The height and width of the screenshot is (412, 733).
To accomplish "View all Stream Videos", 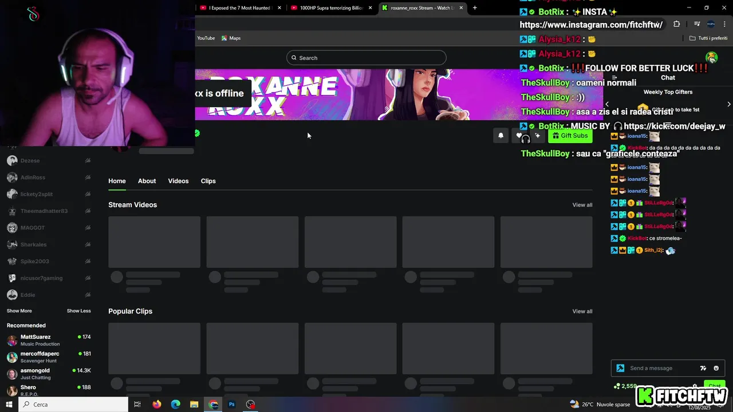I will point(582,205).
